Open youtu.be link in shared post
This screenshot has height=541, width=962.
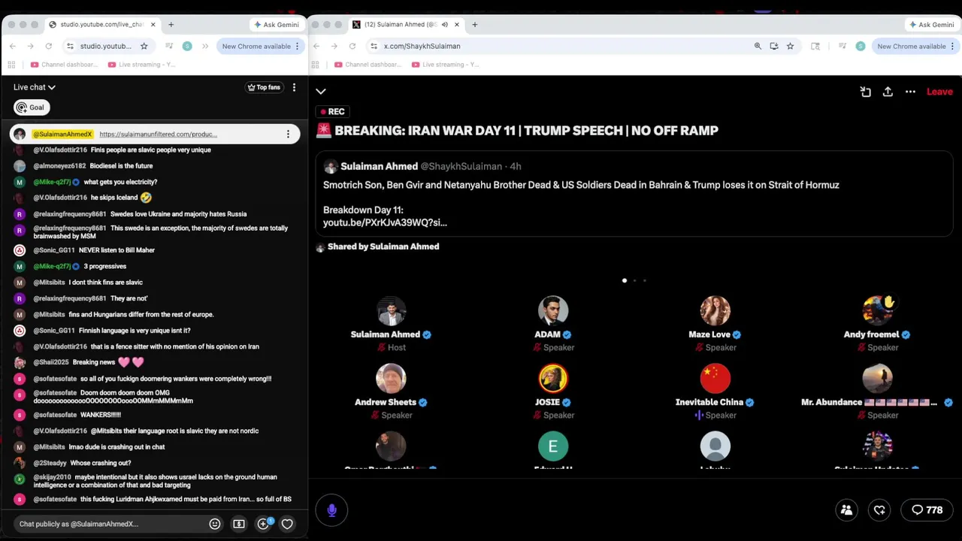[x=385, y=222]
